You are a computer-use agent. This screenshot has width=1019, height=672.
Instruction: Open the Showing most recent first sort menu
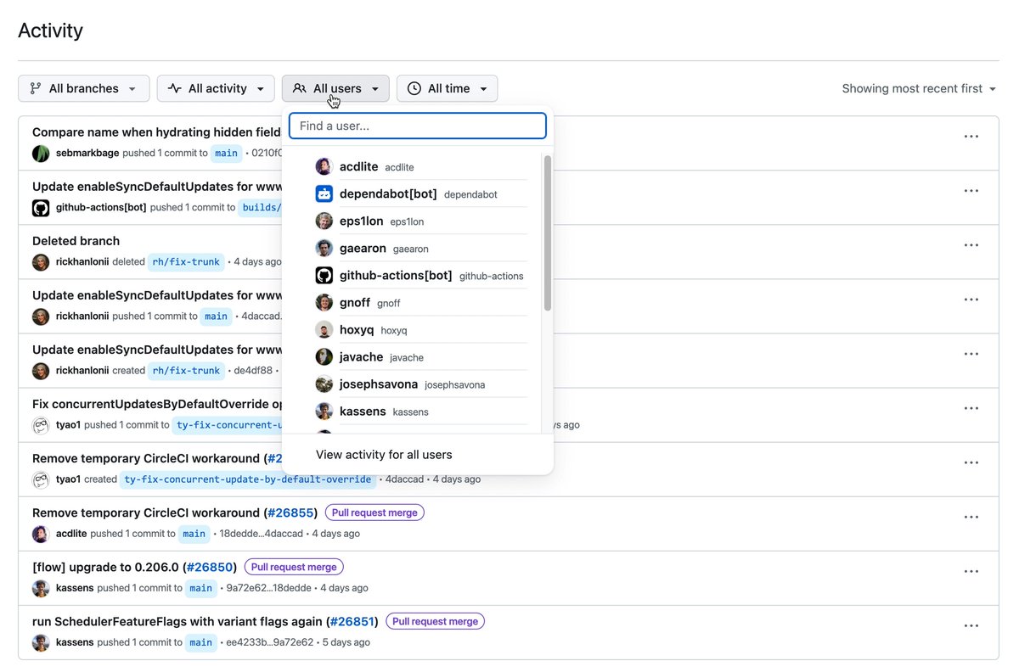click(x=919, y=88)
